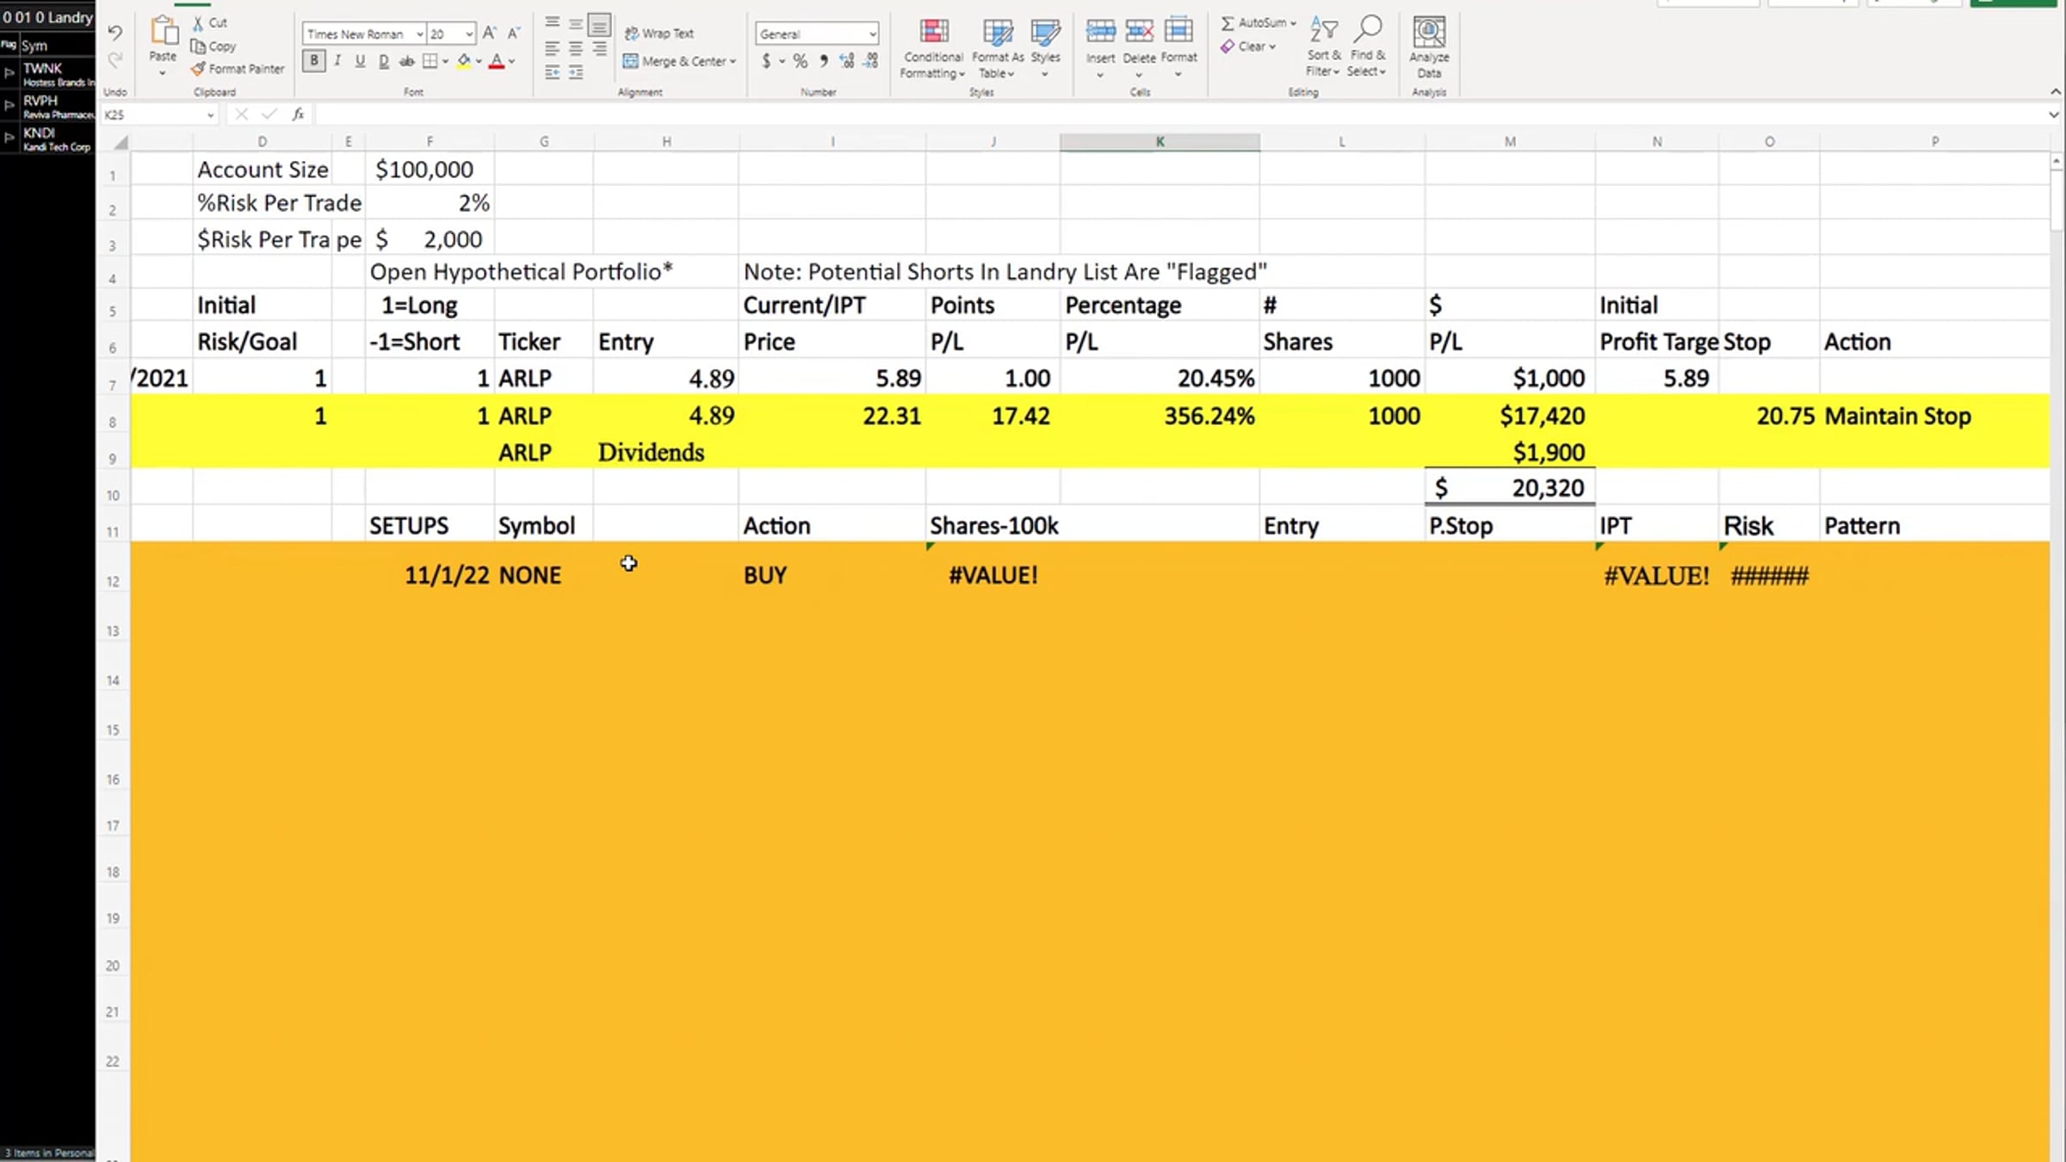Expand the Name Box dropdown
This screenshot has height=1162, width=2066.
(210, 114)
